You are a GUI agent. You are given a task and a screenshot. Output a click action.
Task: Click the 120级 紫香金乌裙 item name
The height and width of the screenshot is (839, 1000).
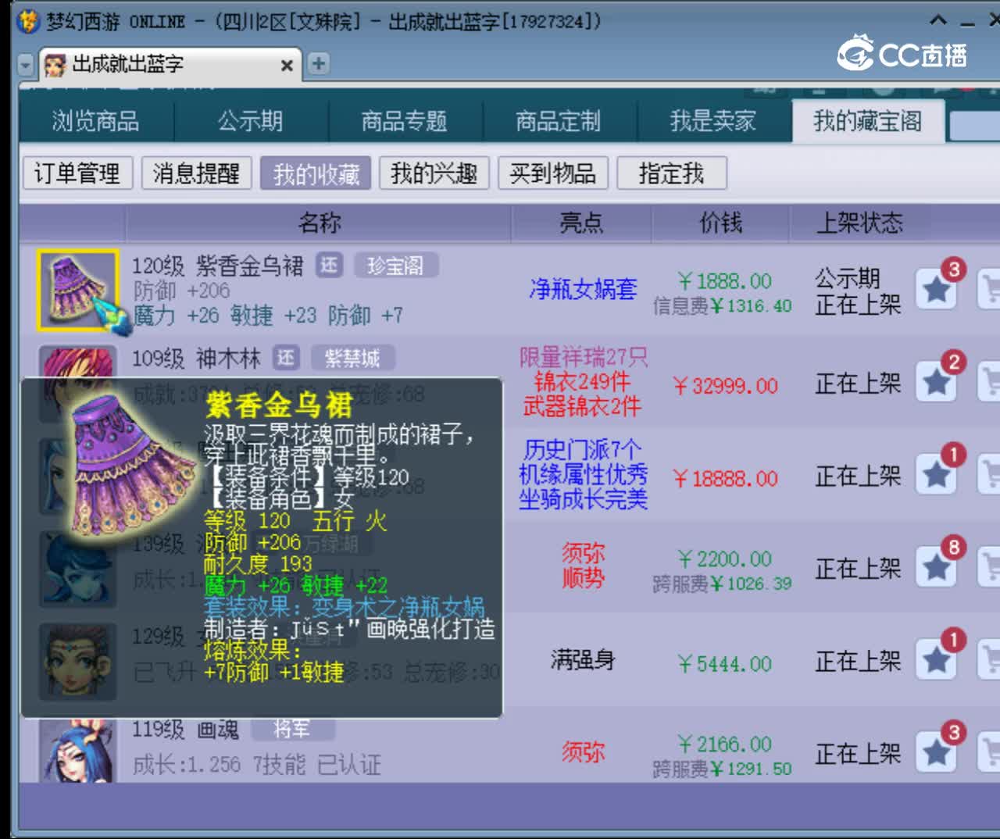[x=217, y=266]
